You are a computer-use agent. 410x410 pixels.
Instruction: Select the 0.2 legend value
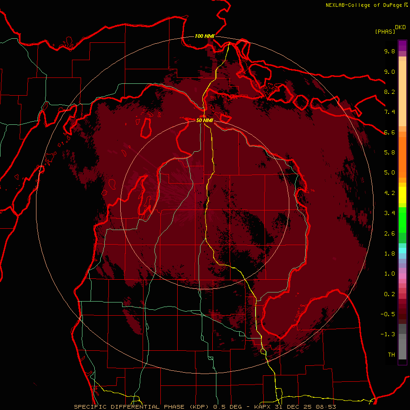[x=389, y=294]
